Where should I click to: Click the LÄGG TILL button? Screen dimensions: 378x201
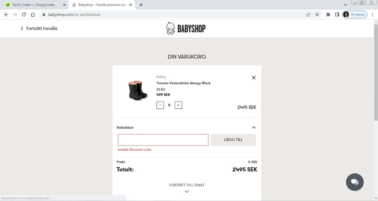click(233, 140)
